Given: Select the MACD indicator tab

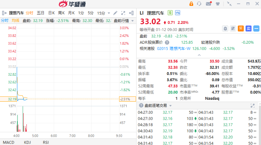Looking at the screenshot, I should 9,142.
